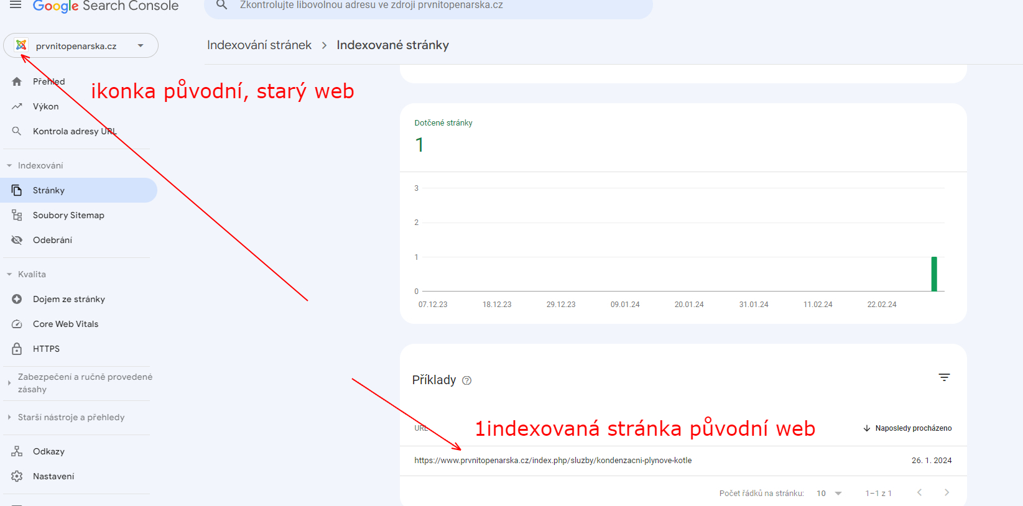Click the date 26. 1. 2024 cell
This screenshot has width=1023, height=506.
932,461
